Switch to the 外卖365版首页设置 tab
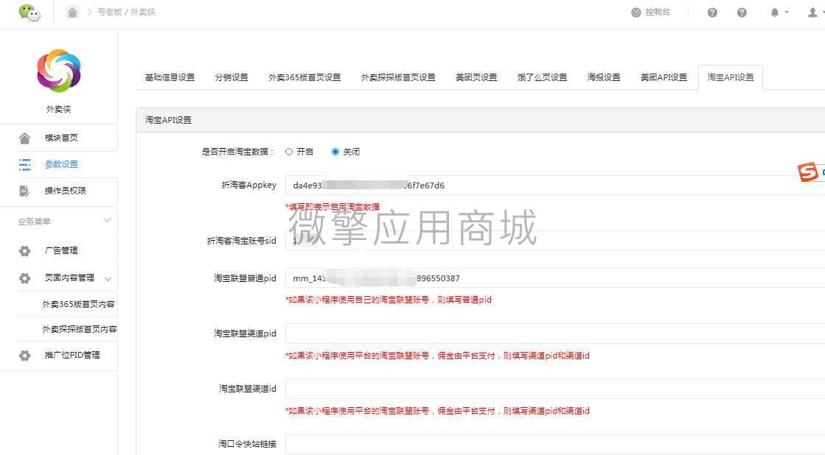The image size is (825, 455). pyautogui.click(x=304, y=77)
